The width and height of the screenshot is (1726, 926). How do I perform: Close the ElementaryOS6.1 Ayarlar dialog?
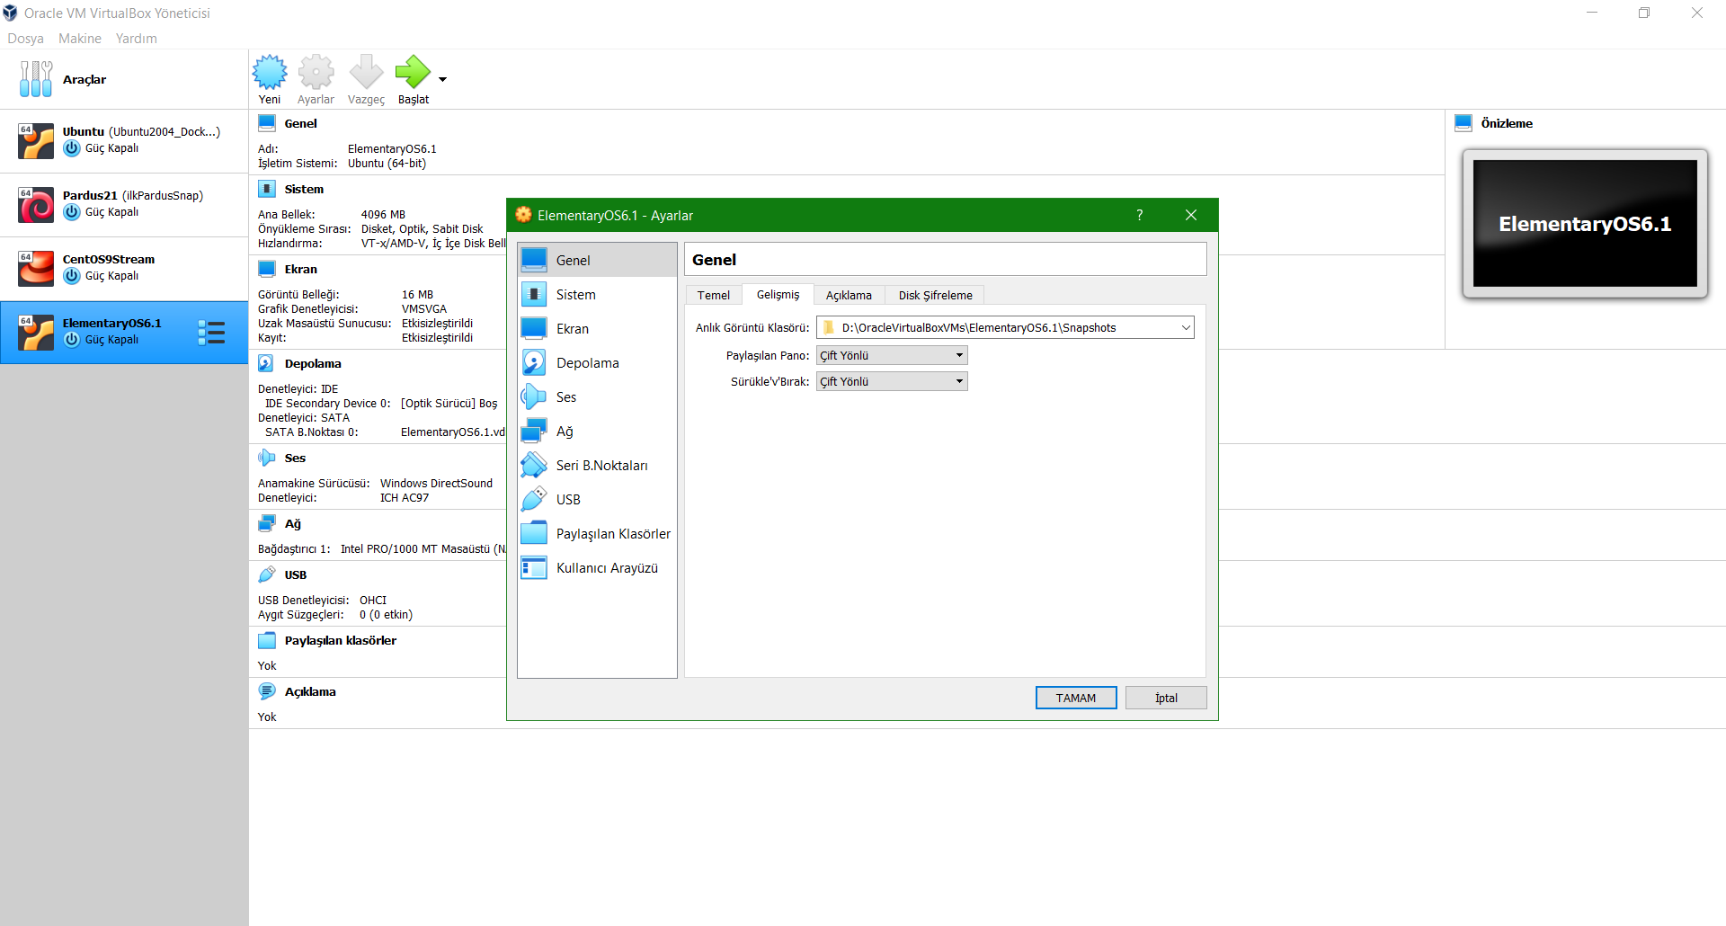tap(1191, 215)
